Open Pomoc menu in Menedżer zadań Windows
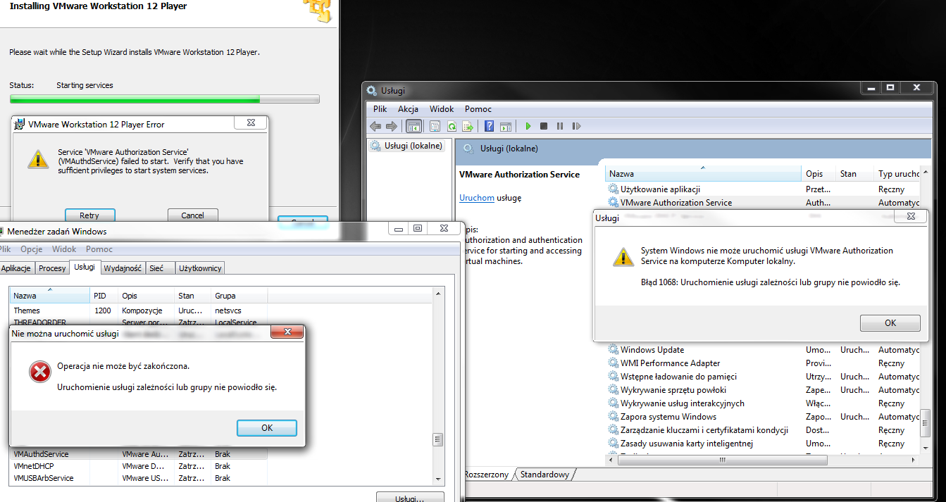Viewport: 946px width, 502px height. click(99, 249)
